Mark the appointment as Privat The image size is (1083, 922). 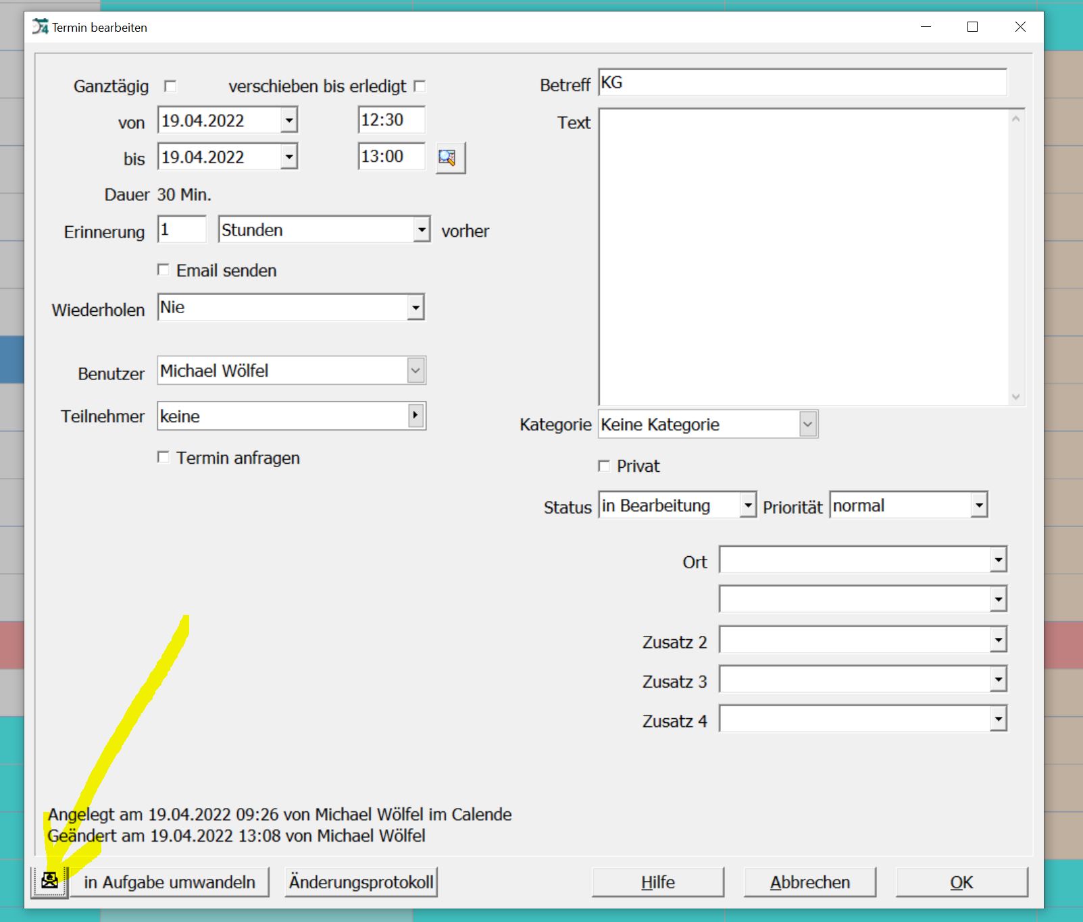pyautogui.click(x=604, y=466)
